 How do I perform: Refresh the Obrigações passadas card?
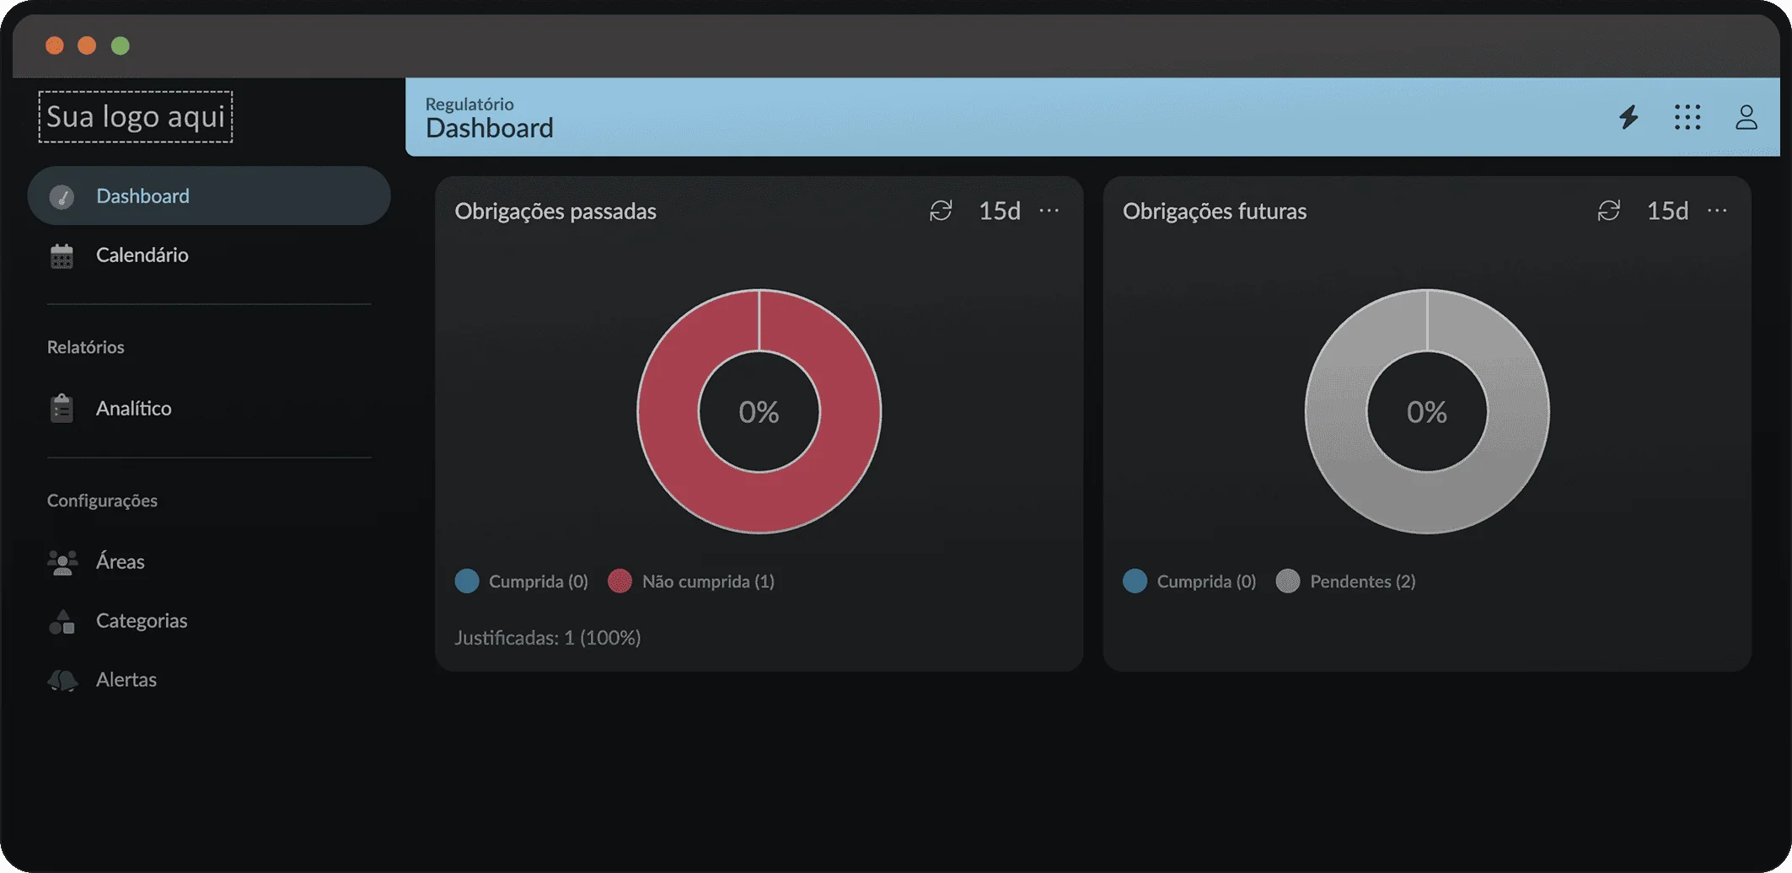941,211
